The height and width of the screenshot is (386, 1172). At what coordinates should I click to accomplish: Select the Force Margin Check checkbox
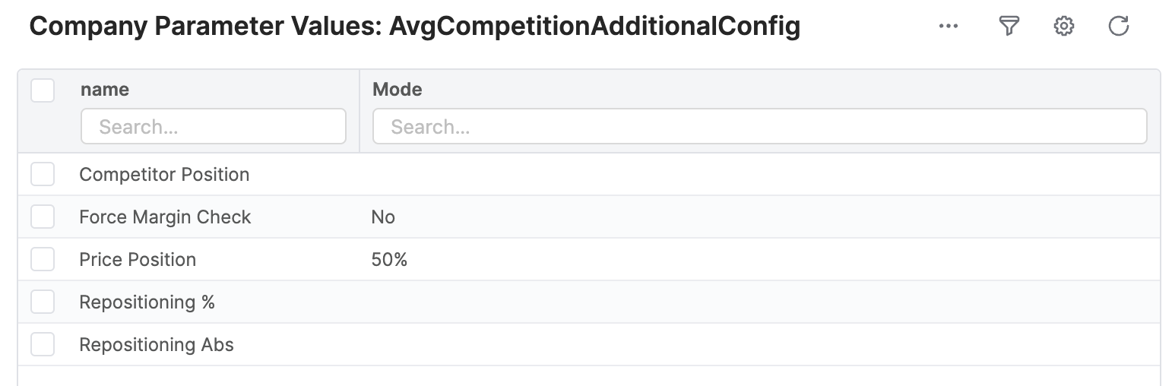[43, 217]
